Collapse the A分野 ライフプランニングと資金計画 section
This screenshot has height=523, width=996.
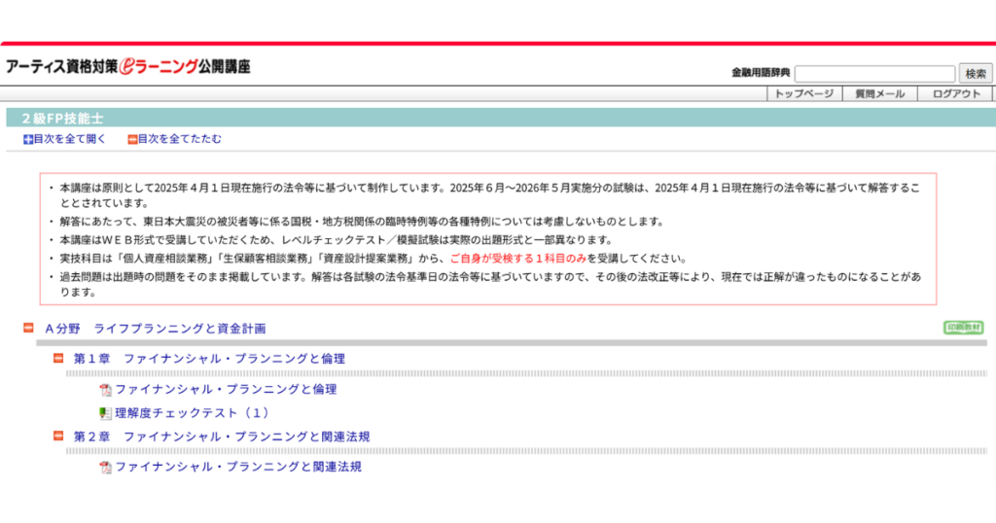[x=28, y=328]
